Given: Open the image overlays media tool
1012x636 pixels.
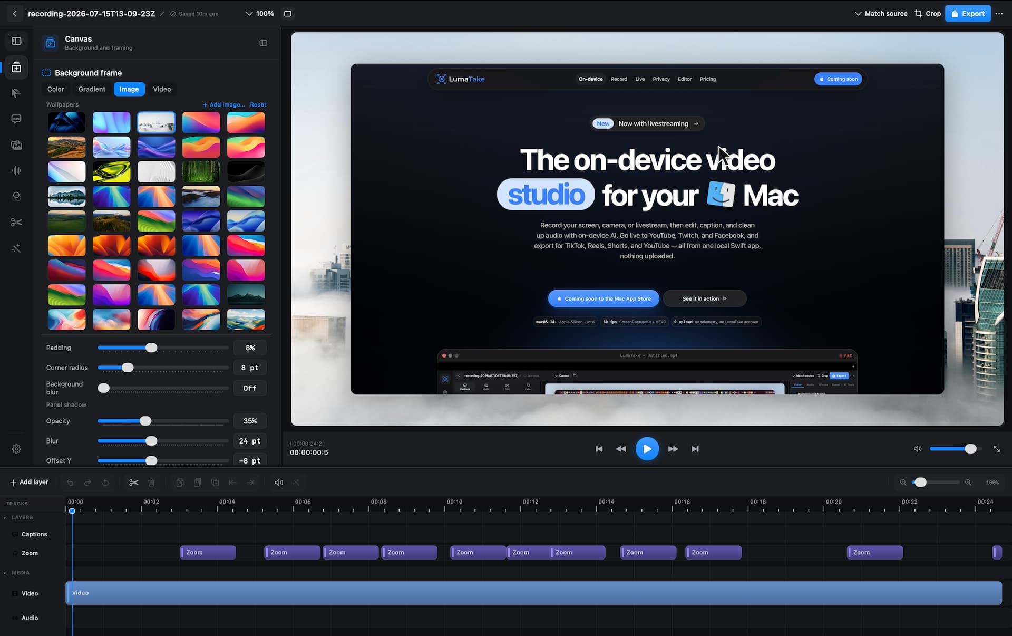Looking at the screenshot, I should click(16, 145).
